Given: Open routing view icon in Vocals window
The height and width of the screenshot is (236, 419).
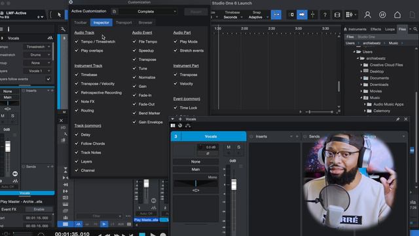Looking at the screenshot, I should click(188, 125).
